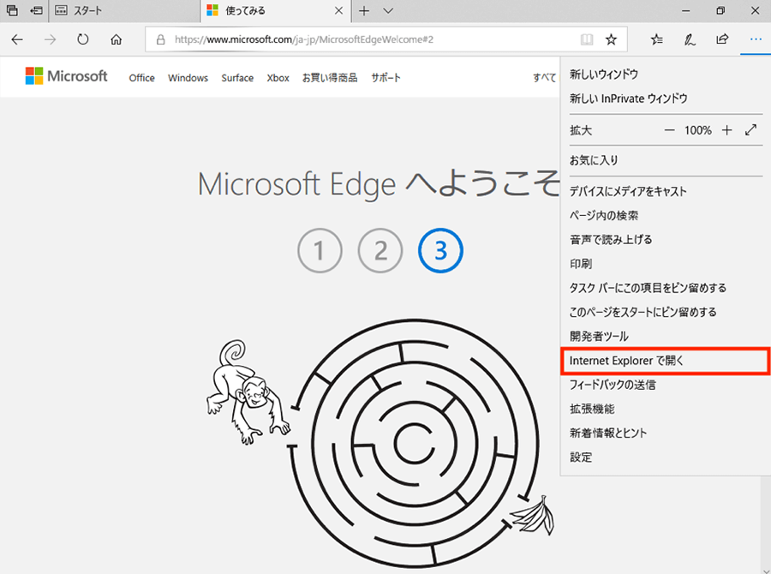The image size is (771, 574).
Task: Choose 音声で読み上げる menu item
Action: click(x=666, y=240)
